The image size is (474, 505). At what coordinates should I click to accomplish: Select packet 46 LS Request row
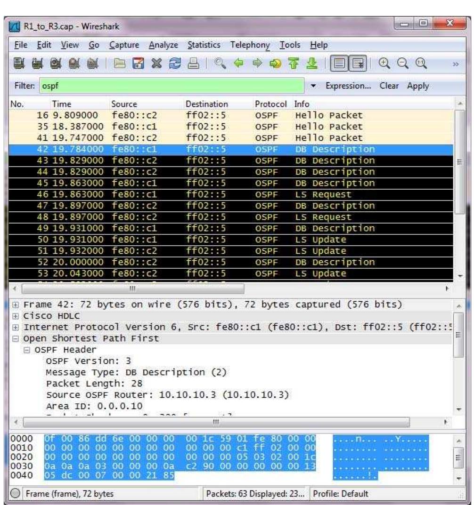pyautogui.click(x=230, y=194)
